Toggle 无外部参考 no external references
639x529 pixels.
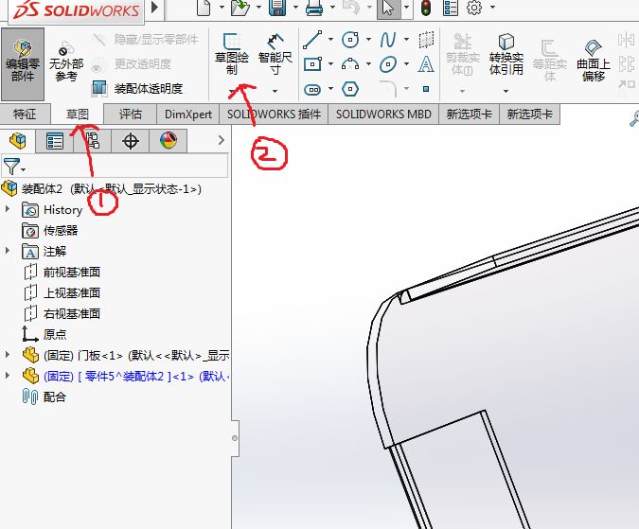pyautogui.click(x=65, y=62)
